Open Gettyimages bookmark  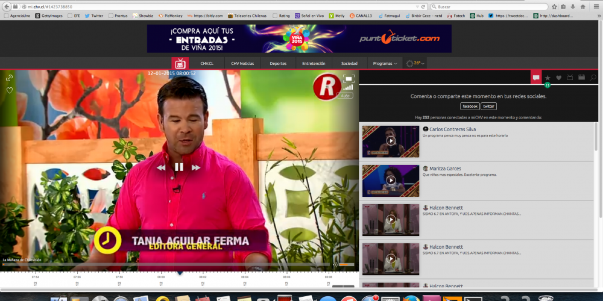pos(49,16)
